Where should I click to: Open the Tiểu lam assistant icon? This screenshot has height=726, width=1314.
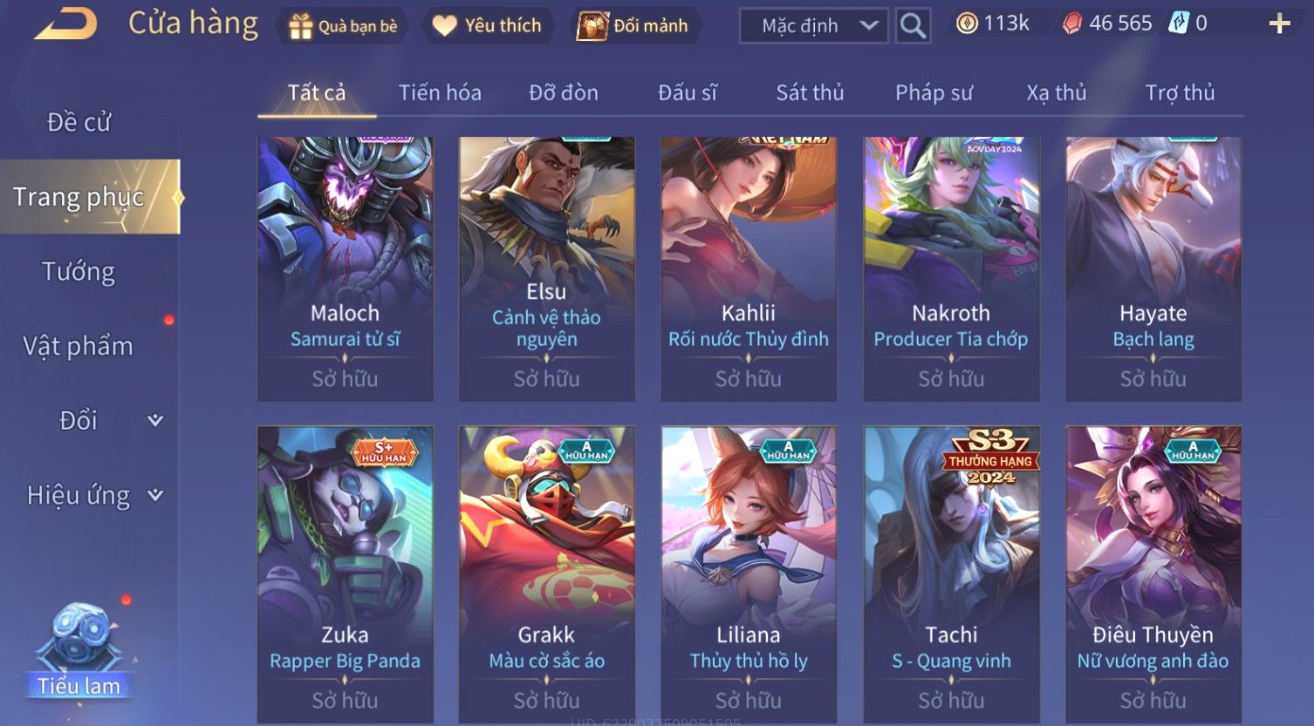[79, 651]
